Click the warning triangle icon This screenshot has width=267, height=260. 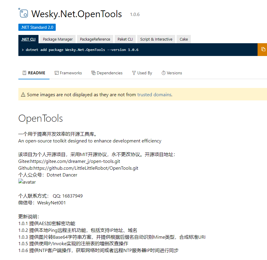point(23,94)
